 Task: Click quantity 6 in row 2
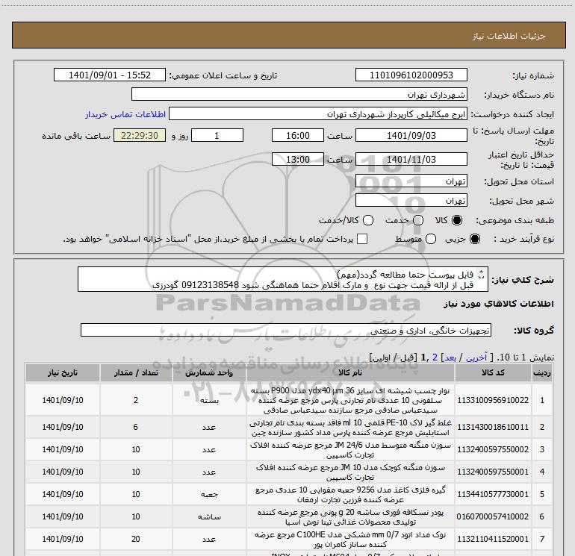point(136,427)
